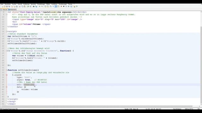Click the 'setVolume(defaultVolume);' code line
Screen dimensions: 202x113
(x=22, y=44)
